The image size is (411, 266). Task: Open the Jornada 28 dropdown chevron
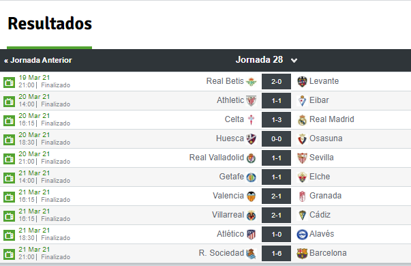(x=294, y=61)
